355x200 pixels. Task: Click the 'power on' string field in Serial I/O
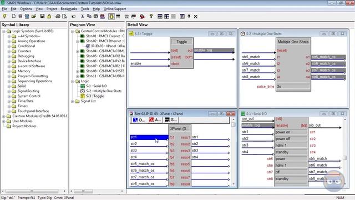[x=291, y=132]
